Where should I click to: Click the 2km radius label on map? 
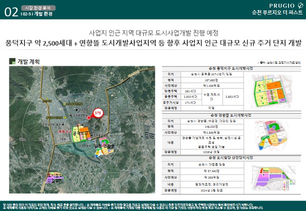coord(42,139)
